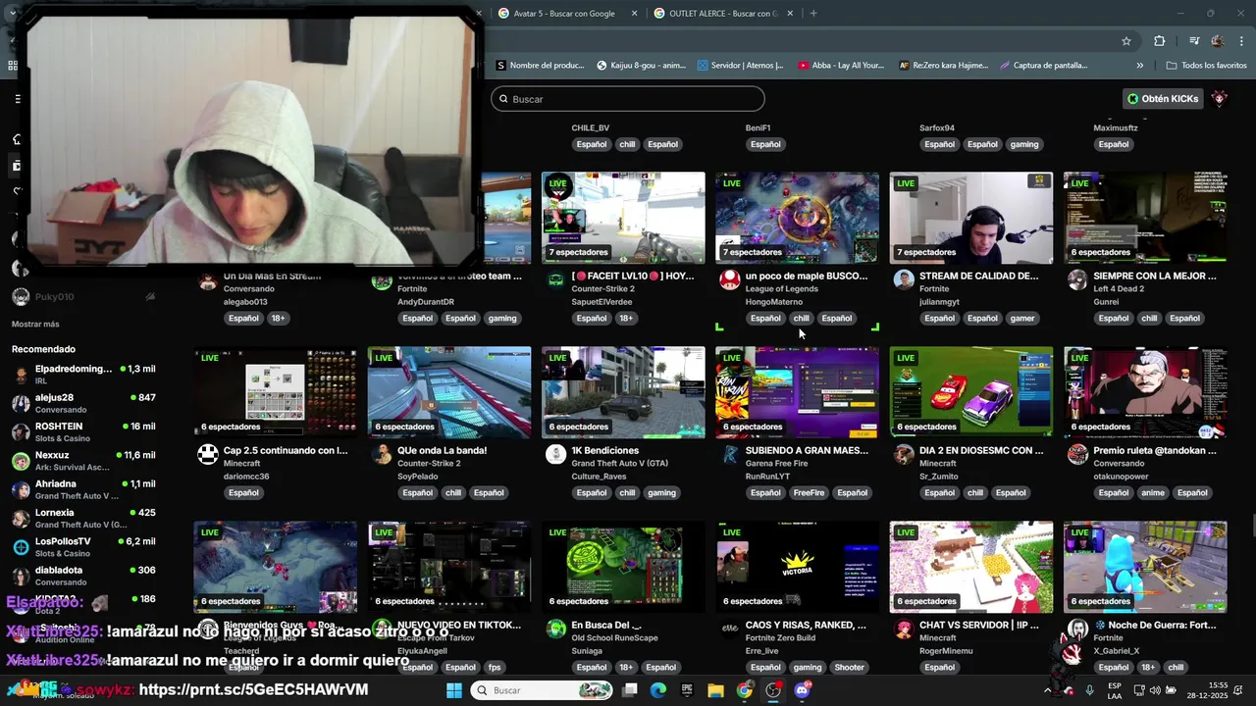
Task: Open Chrome three-dot menu
Action: [x=1241, y=41]
